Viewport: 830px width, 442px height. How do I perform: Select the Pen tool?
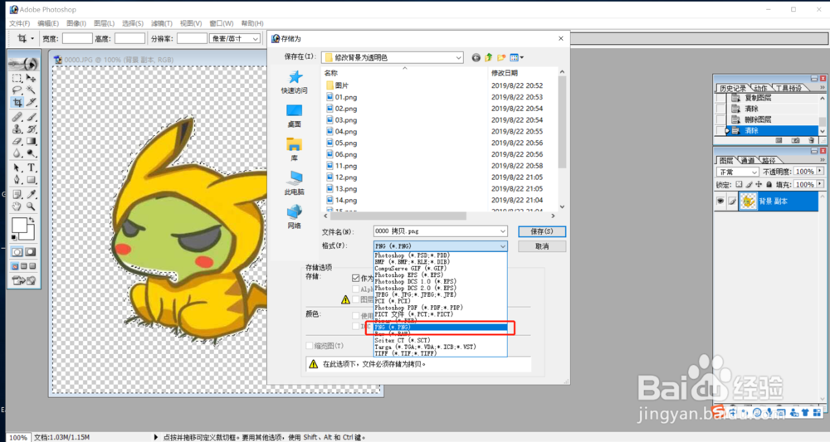click(x=17, y=180)
